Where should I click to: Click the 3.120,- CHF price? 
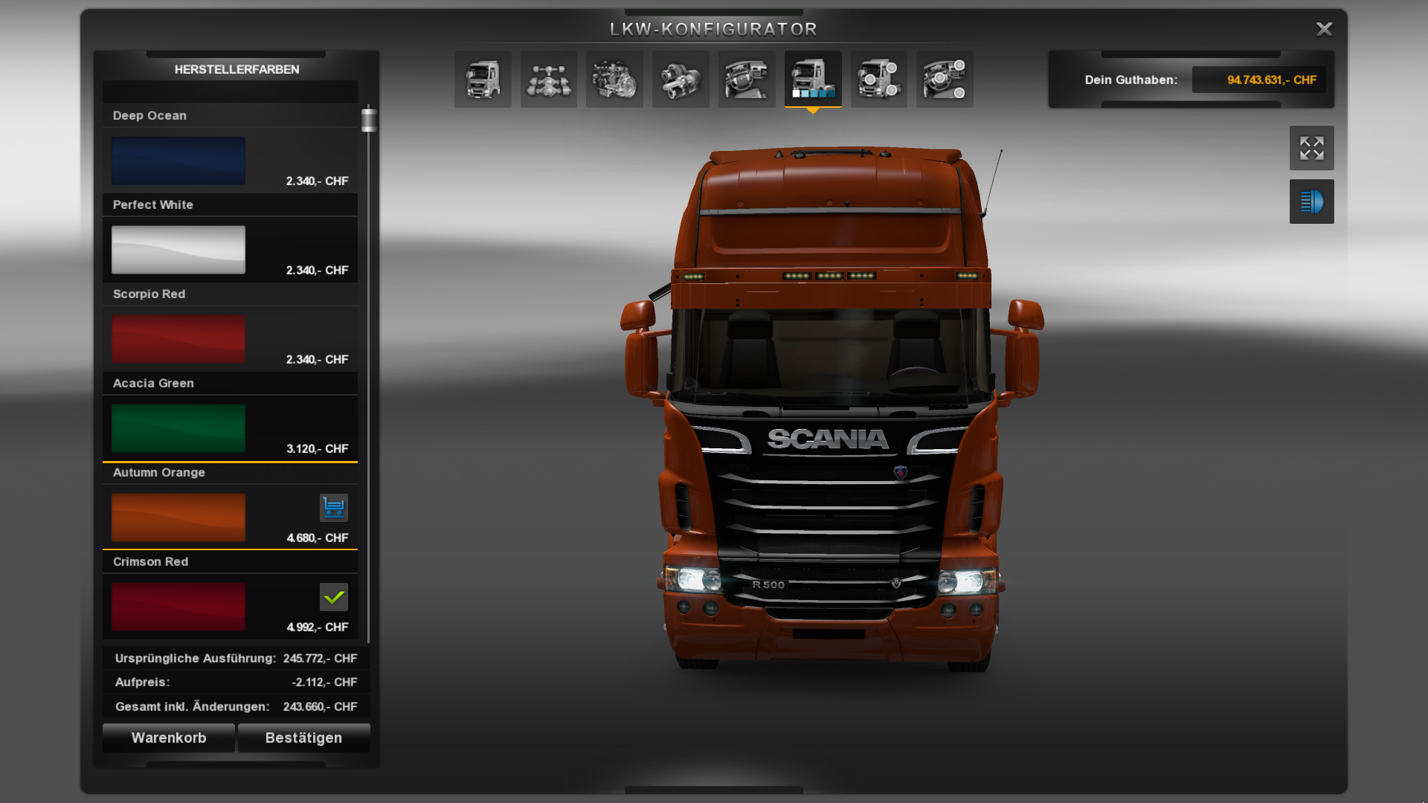tap(318, 448)
